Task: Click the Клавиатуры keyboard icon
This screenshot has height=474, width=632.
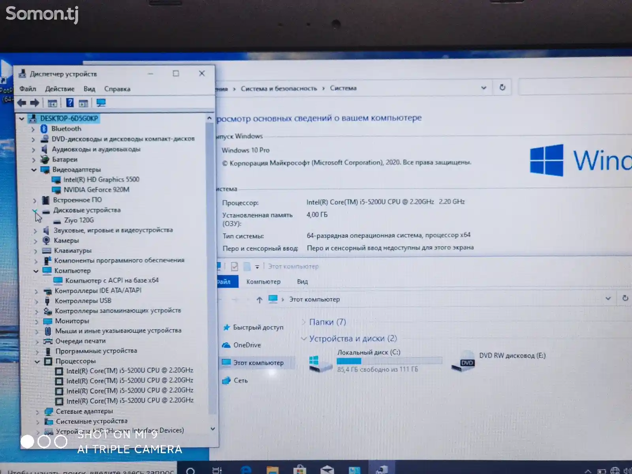Action: 47,250
